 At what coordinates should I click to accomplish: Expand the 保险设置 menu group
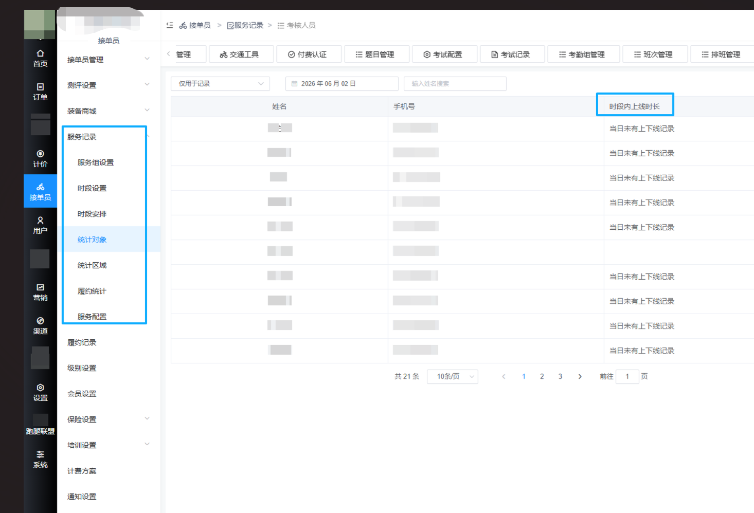(x=109, y=419)
